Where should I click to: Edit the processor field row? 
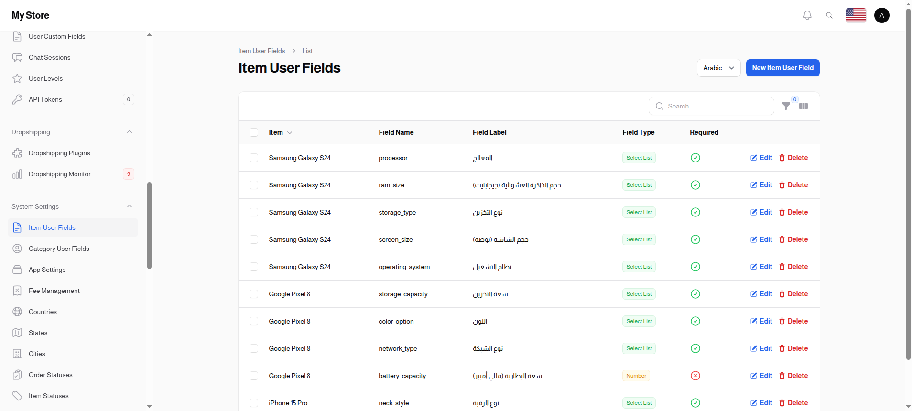click(761, 158)
